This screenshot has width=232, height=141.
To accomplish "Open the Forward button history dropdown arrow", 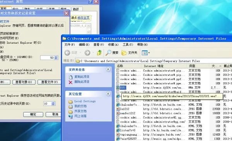I will [x=93, y=53].
